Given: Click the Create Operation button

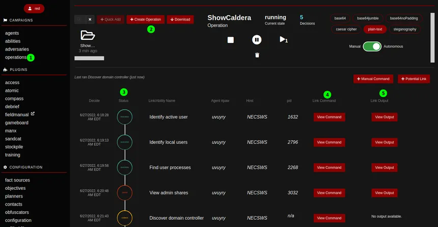Looking at the screenshot, I should tap(145, 19).
